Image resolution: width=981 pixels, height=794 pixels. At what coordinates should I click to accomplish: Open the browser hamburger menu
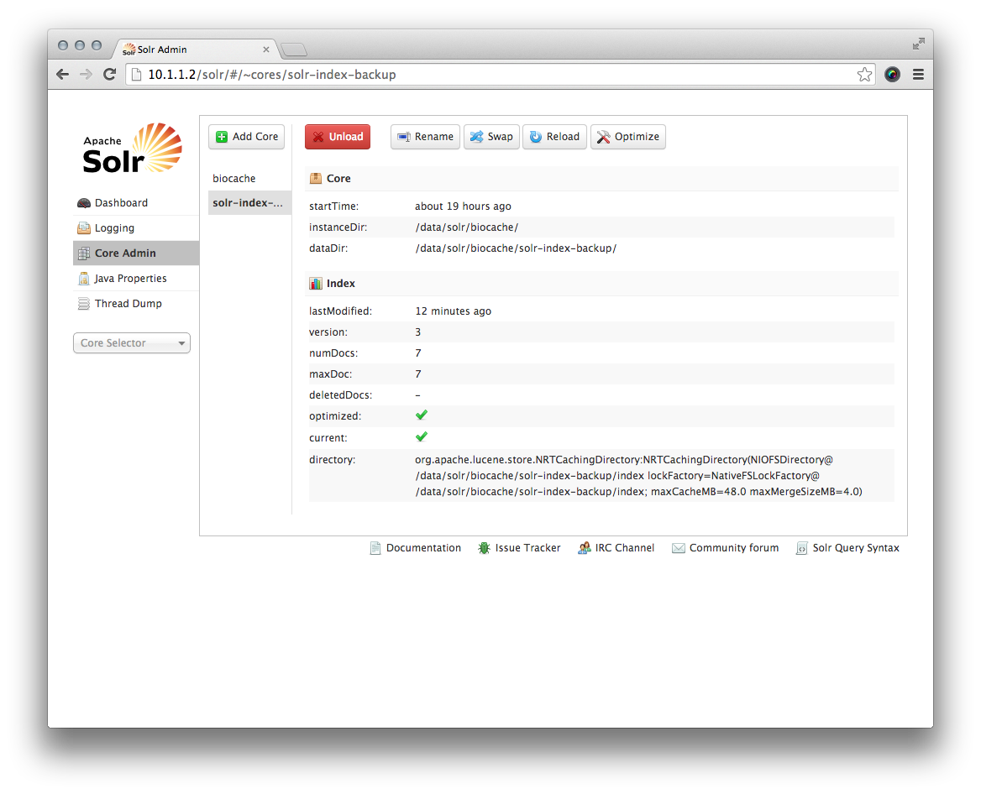coord(919,75)
